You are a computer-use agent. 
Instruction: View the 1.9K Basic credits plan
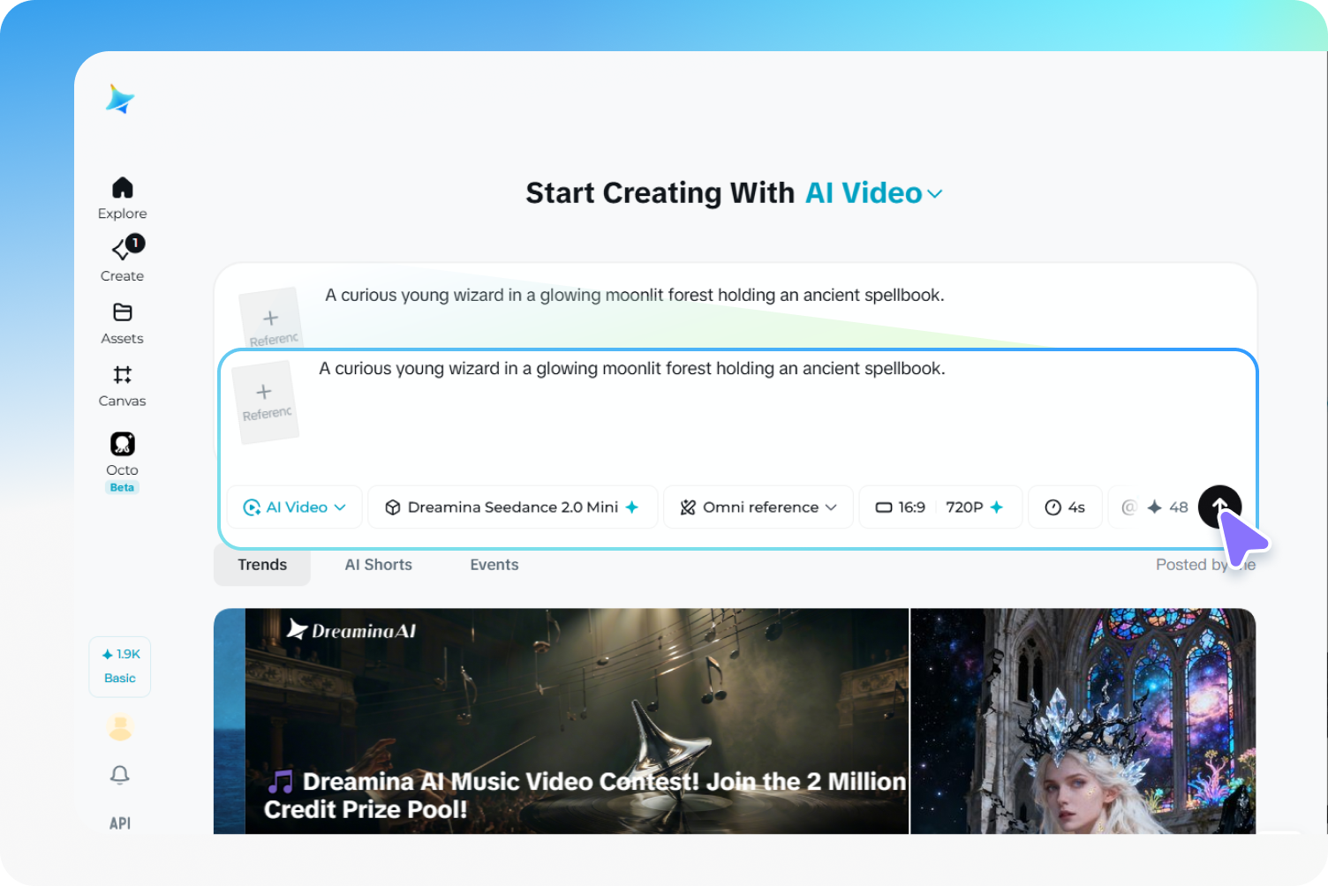tap(120, 666)
